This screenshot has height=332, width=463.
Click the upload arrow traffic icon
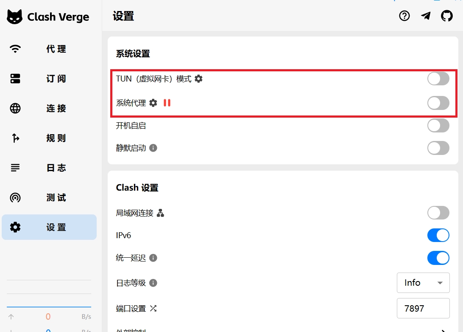[11, 317]
